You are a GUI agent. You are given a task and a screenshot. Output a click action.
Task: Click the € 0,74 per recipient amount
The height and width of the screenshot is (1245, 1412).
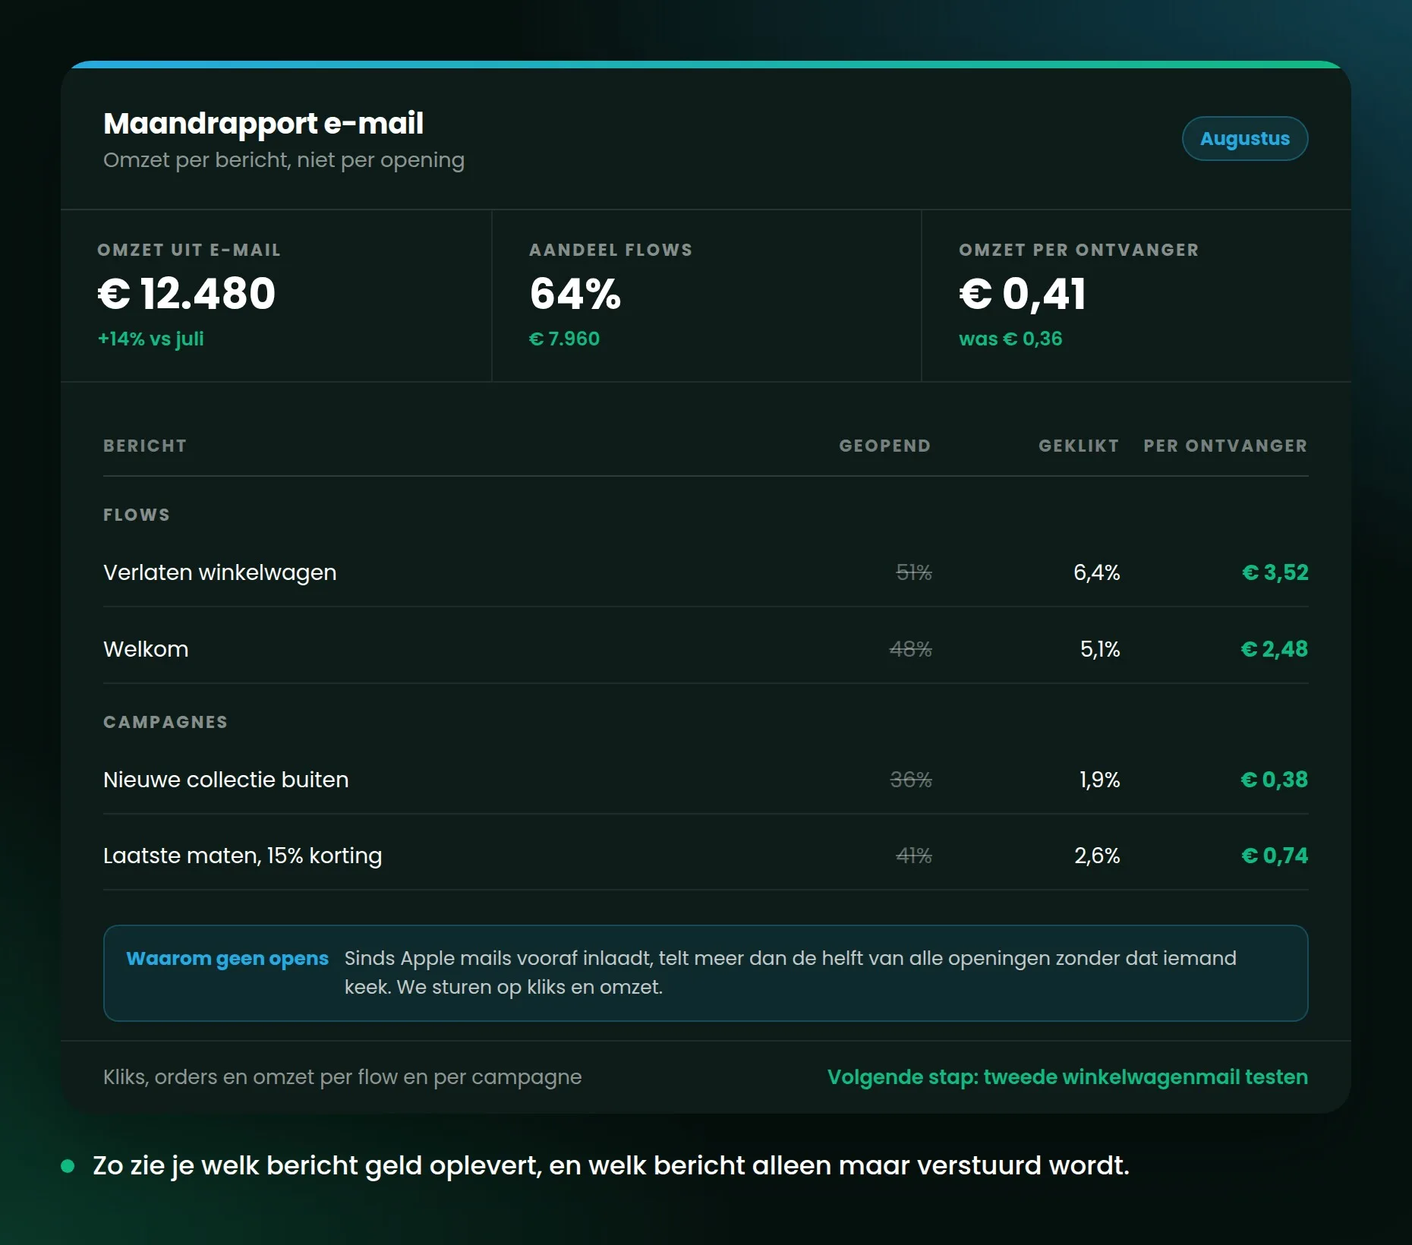tap(1275, 856)
